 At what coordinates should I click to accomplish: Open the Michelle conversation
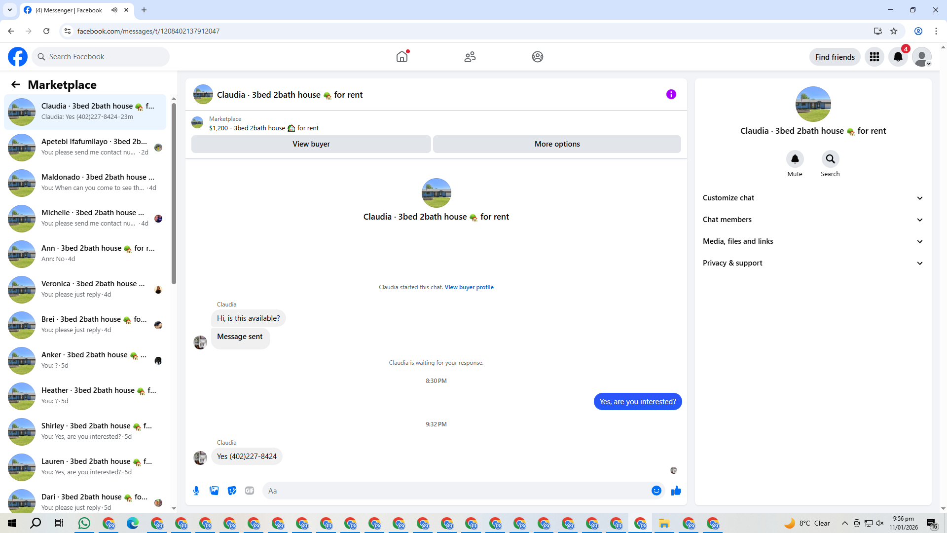(x=85, y=218)
